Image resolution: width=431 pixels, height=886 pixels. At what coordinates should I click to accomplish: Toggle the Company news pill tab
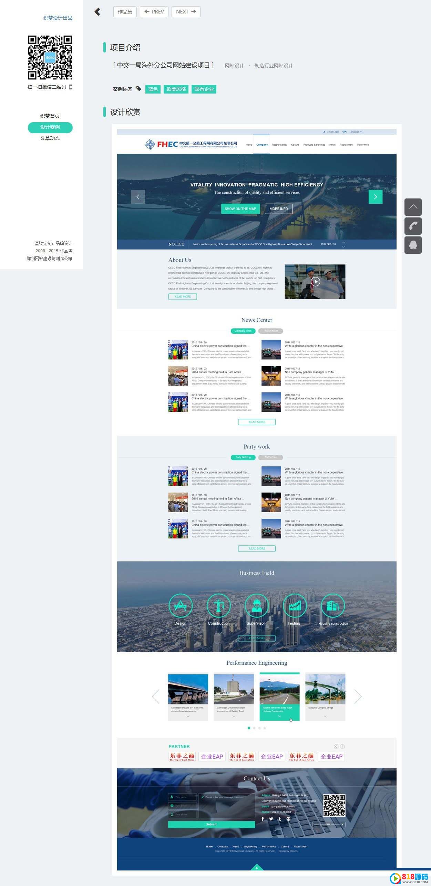click(x=243, y=331)
